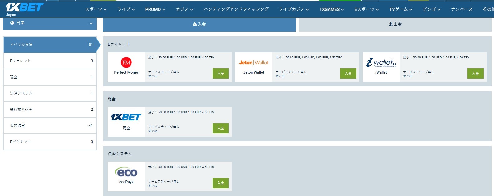The image size is (494, 196).
Task: Click the ecoPayz eco logo
Action: (x=126, y=172)
